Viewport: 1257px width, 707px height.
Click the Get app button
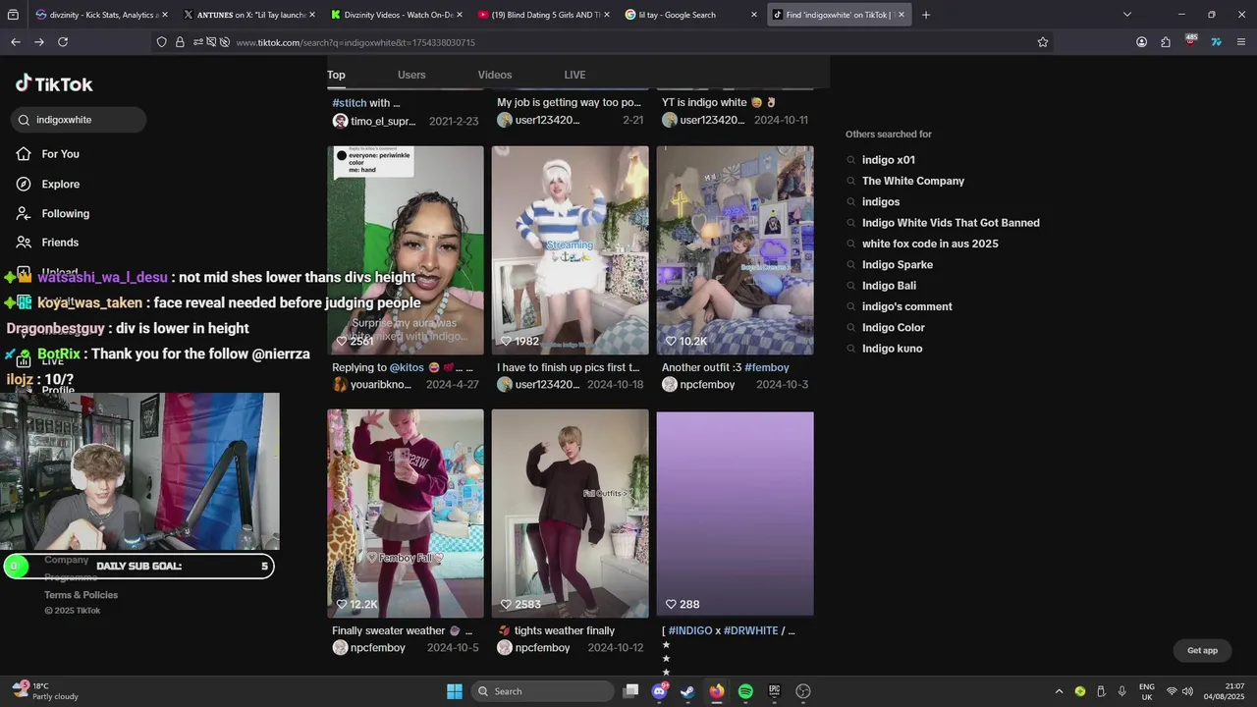(1202, 650)
